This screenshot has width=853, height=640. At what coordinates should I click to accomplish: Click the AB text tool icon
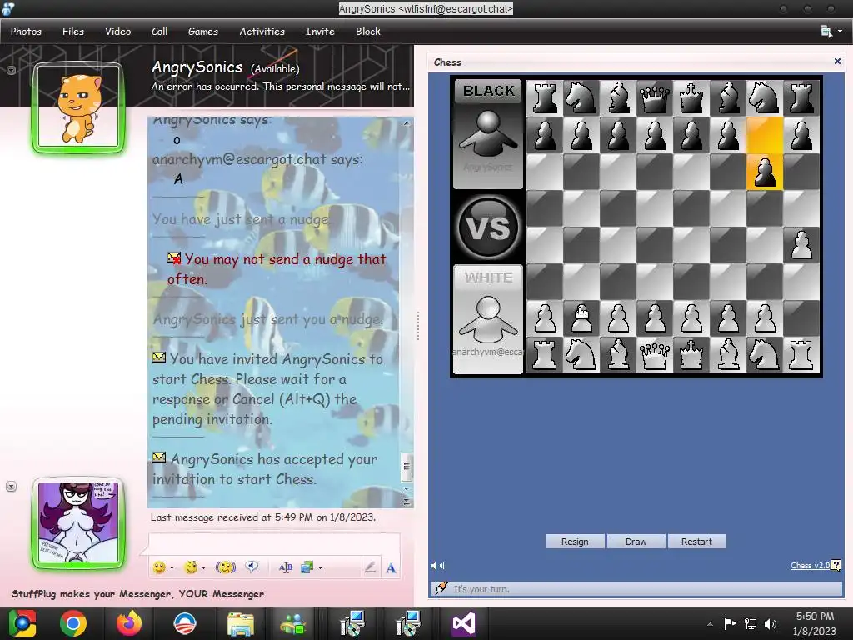coord(285,567)
